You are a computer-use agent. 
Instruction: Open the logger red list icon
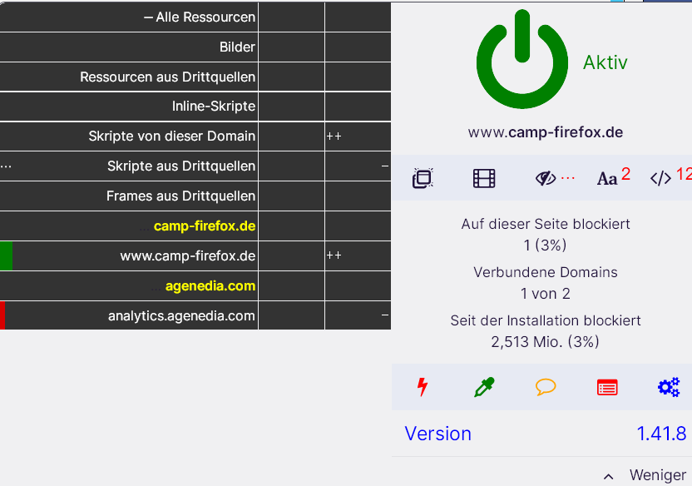(x=607, y=387)
